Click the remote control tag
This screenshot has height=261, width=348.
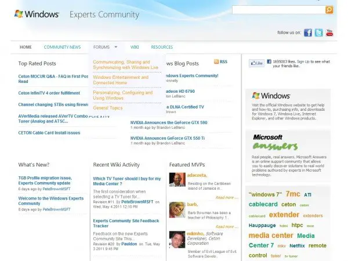point(288,251)
